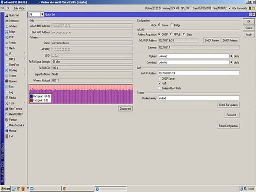
Task: Open the CPE mode dropdown arrow
Action: pos(42,15)
